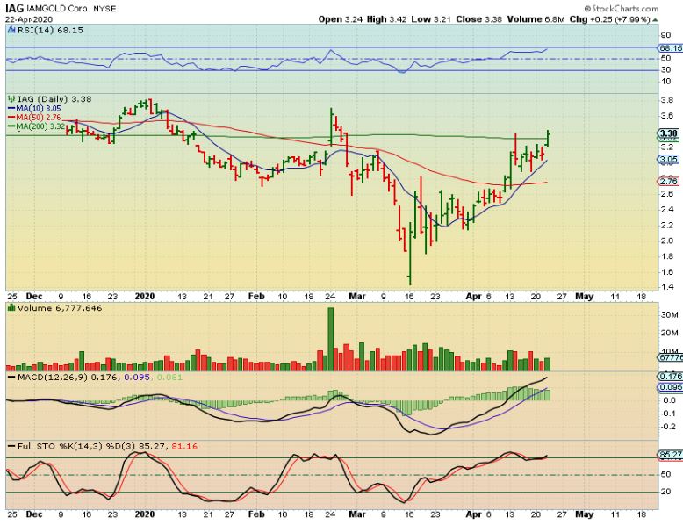The height and width of the screenshot is (525, 683).
Task: Click the IAMGOLD Corp. company name
Action: tap(57, 9)
